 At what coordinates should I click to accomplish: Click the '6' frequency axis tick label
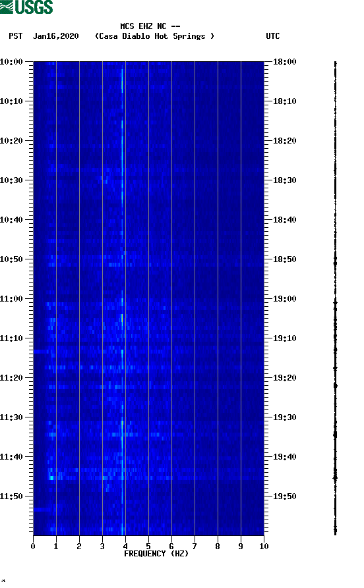[x=171, y=547]
